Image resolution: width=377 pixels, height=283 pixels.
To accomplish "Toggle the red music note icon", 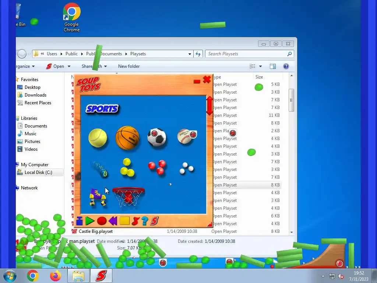I will (135, 221).
